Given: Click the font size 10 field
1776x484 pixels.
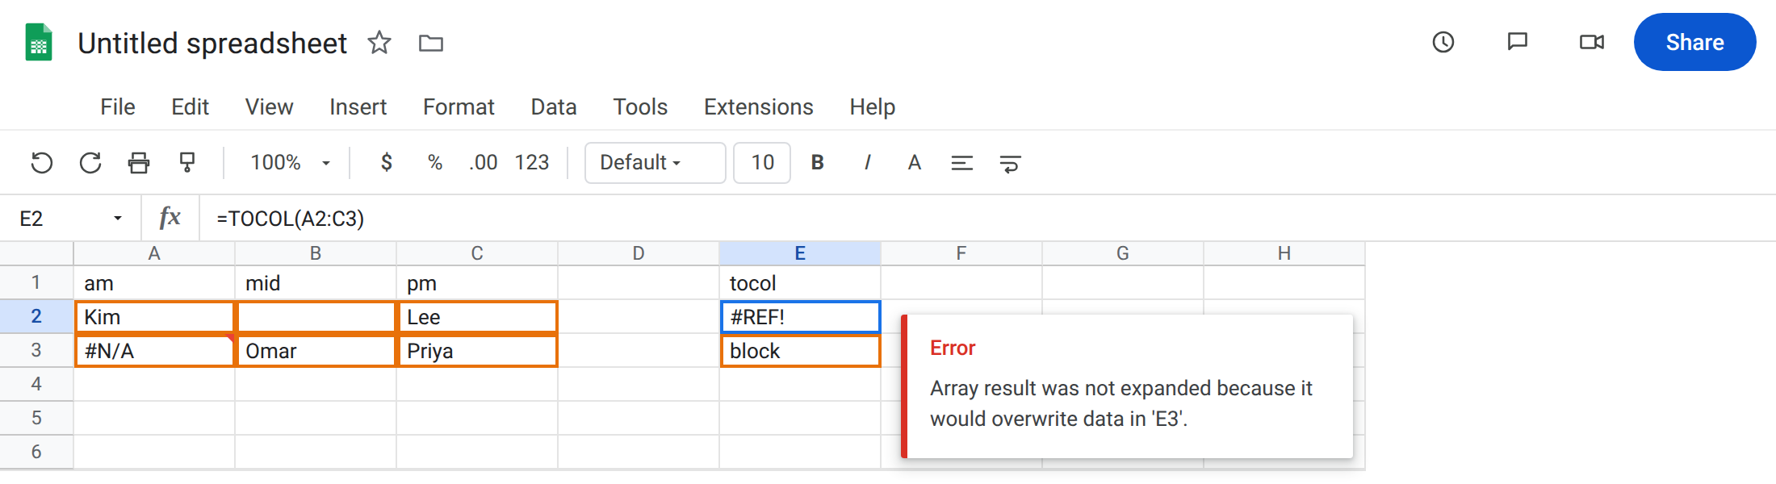Looking at the screenshot, I should click(x=762, y=163).
